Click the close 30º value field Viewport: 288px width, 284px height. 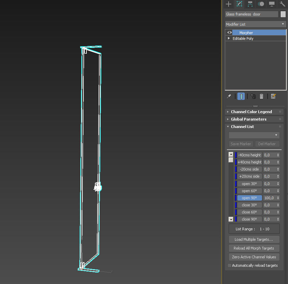click(x=270, y=205)
